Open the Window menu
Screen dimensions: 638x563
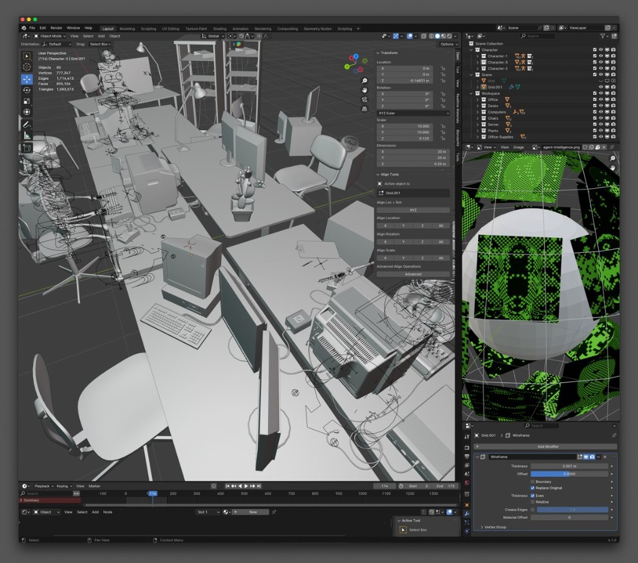[x=74, y=28]
